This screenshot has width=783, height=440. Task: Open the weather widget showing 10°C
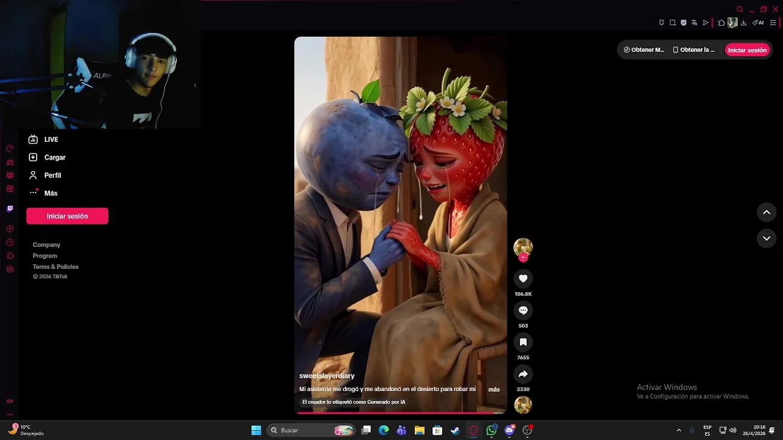click(x=26, y=430)
